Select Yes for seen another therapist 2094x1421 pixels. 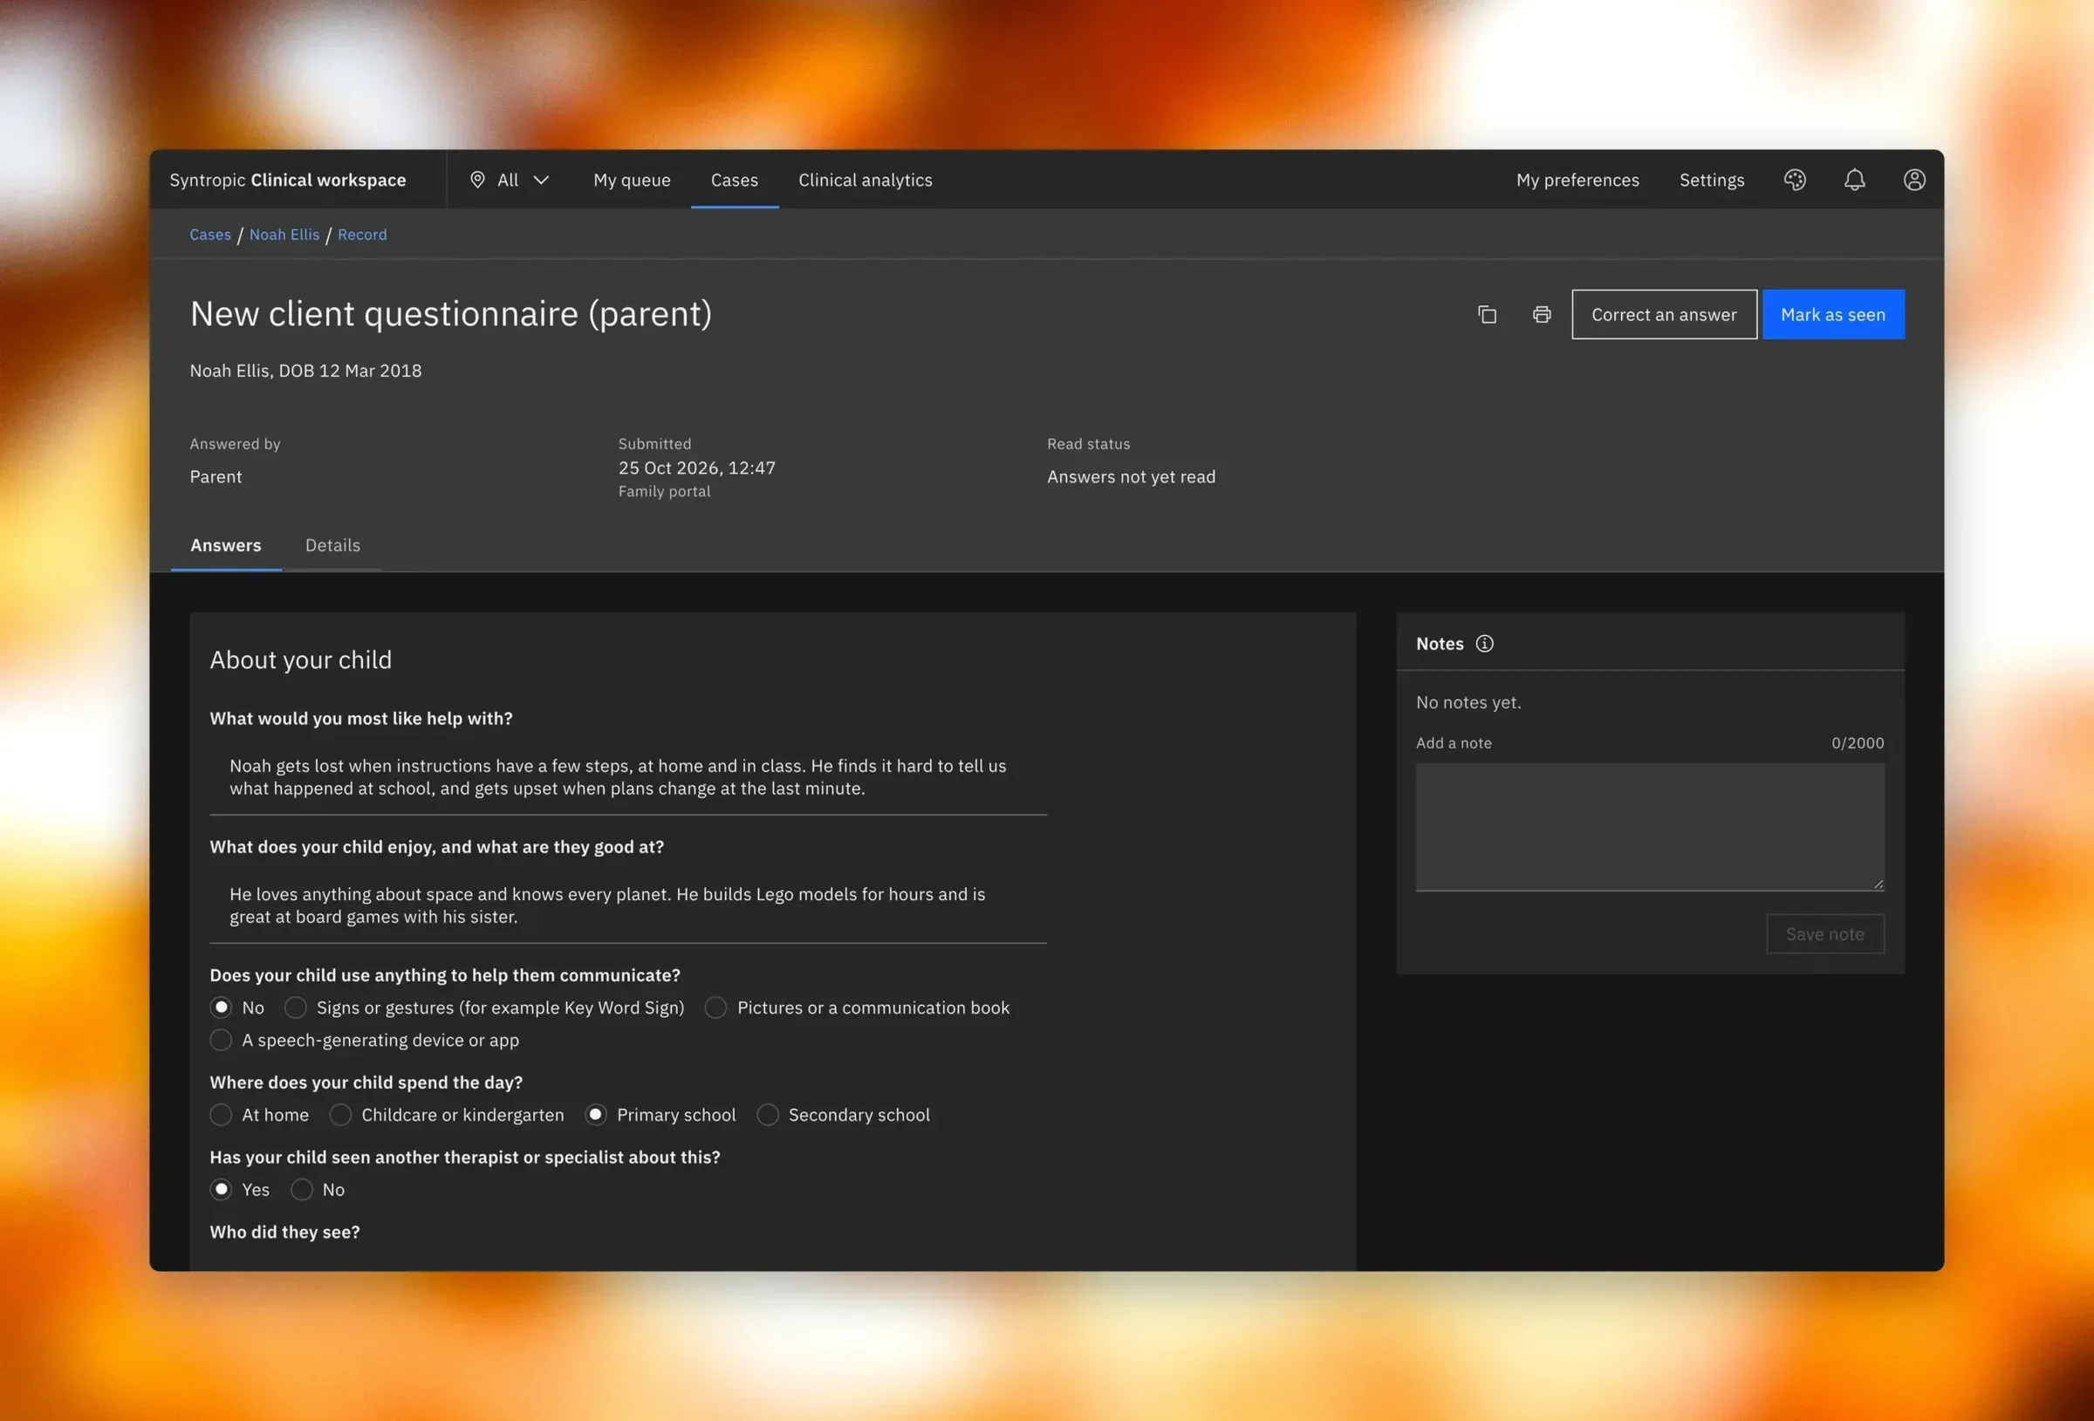coord(221,1190)
